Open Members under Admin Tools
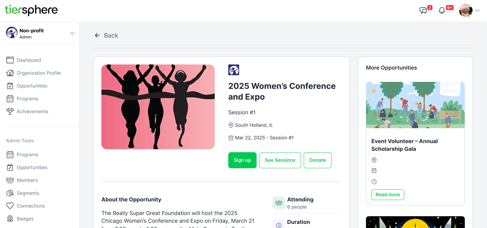Image resolution: width=487 pixels, height=228 pixels. coord(27,180)
